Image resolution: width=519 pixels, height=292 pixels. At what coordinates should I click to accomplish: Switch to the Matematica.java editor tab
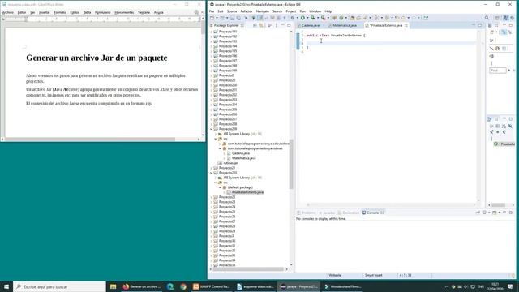coord(343,25)
